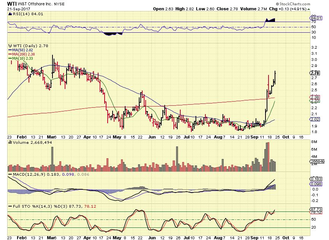
Task: Click the 1.8 label on the price axis
Action: (x=314, y=132)
